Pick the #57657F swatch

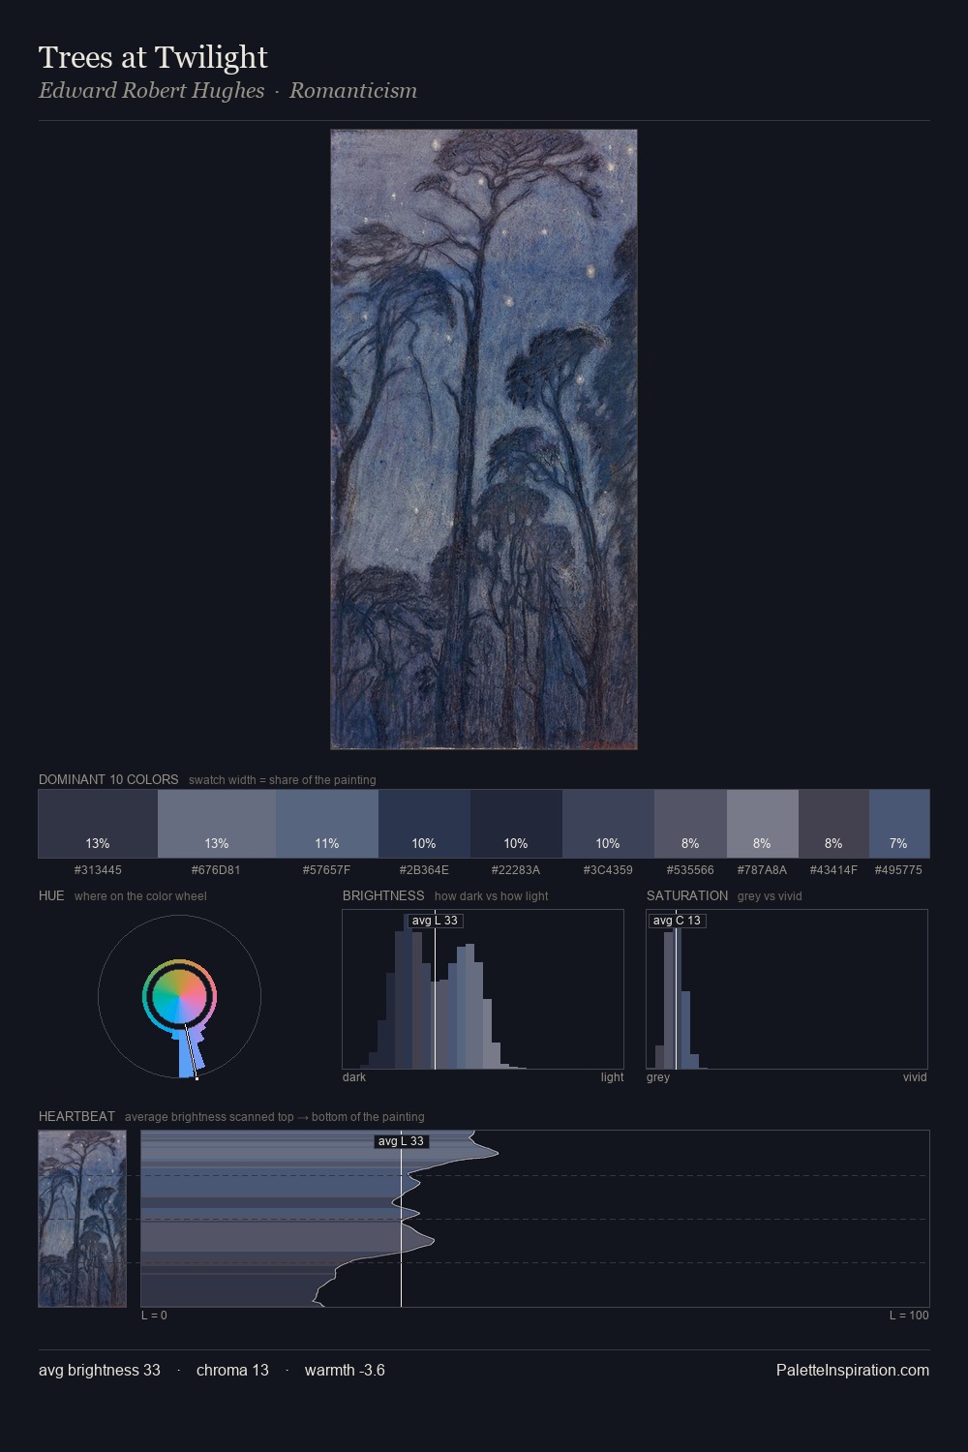click(327, 824)
